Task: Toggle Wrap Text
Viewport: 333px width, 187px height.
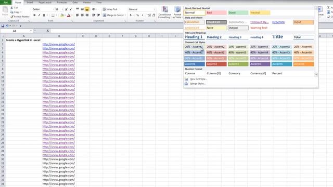Action: coord(110,9)
